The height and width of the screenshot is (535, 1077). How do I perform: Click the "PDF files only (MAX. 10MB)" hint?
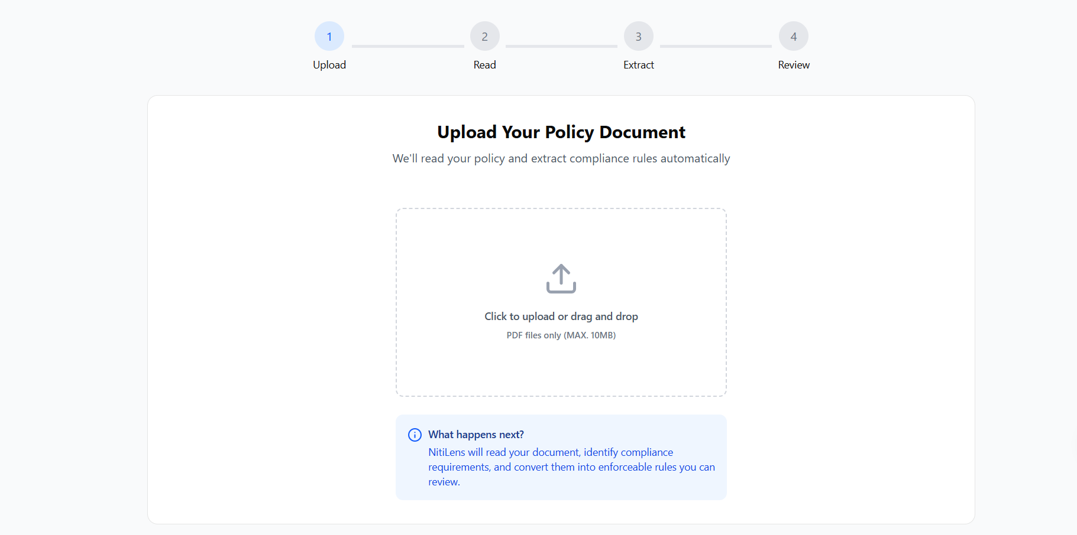(x=561, y=335)
